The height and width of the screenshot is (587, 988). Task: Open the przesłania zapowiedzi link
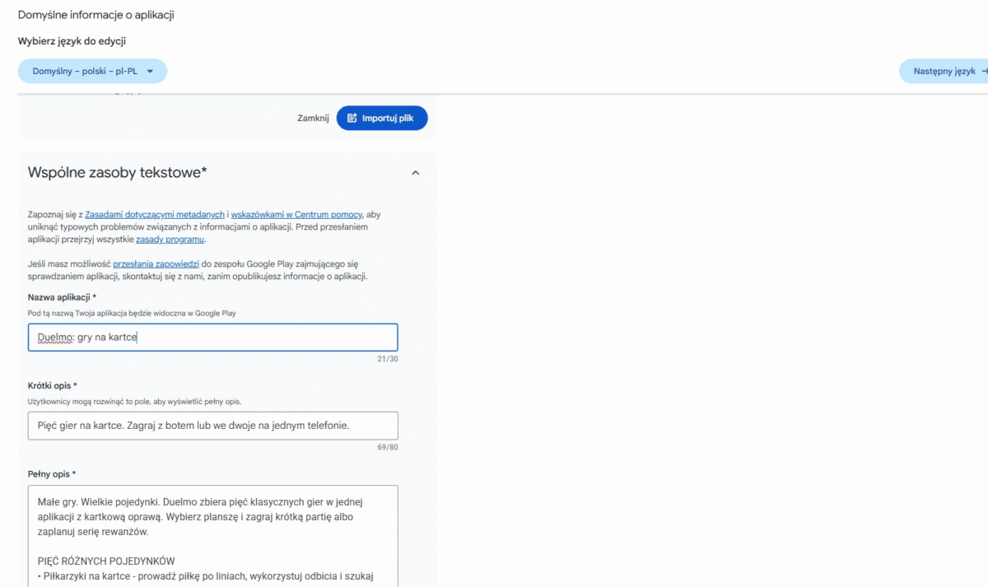pos(156,264)
